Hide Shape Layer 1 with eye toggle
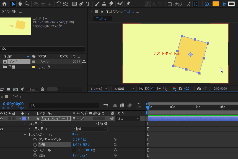 pos(1,118)
